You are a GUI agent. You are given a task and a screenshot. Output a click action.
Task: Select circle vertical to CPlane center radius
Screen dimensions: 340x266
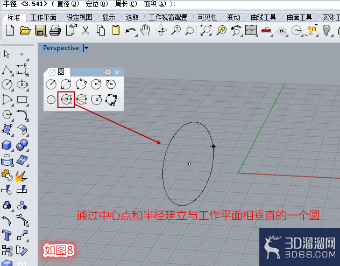point(66,100)
